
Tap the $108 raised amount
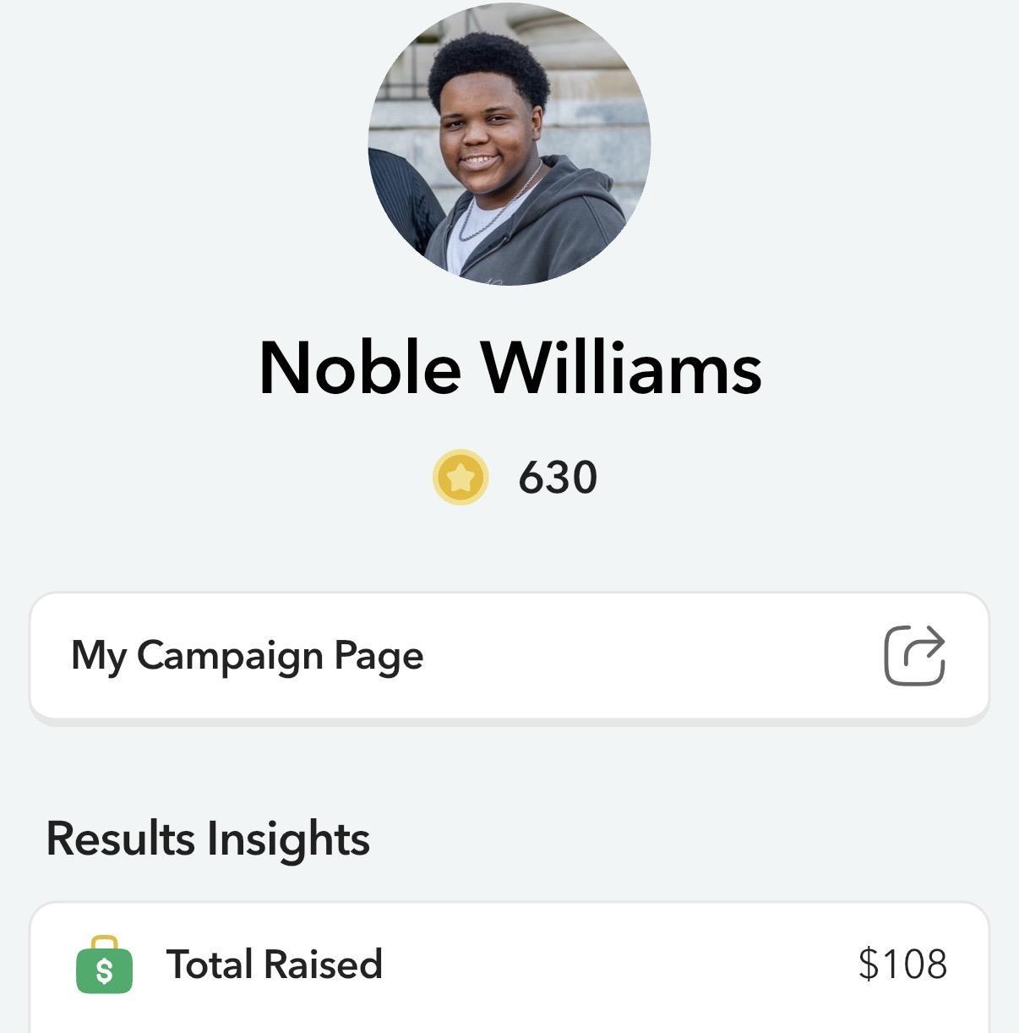coord(902,965)
